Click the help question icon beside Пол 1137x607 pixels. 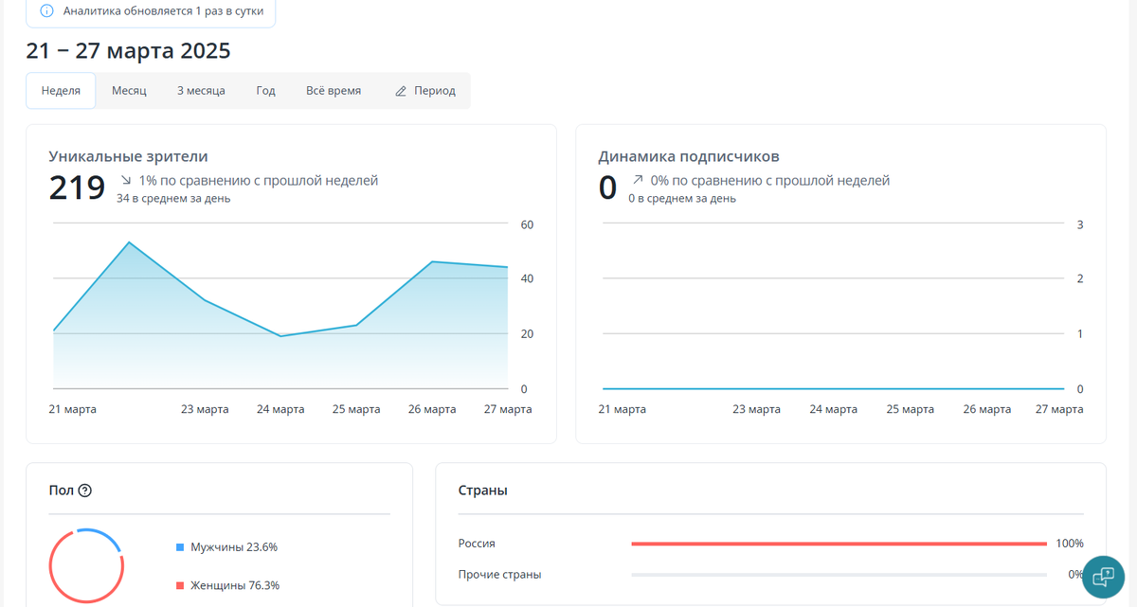click(85, 491)
